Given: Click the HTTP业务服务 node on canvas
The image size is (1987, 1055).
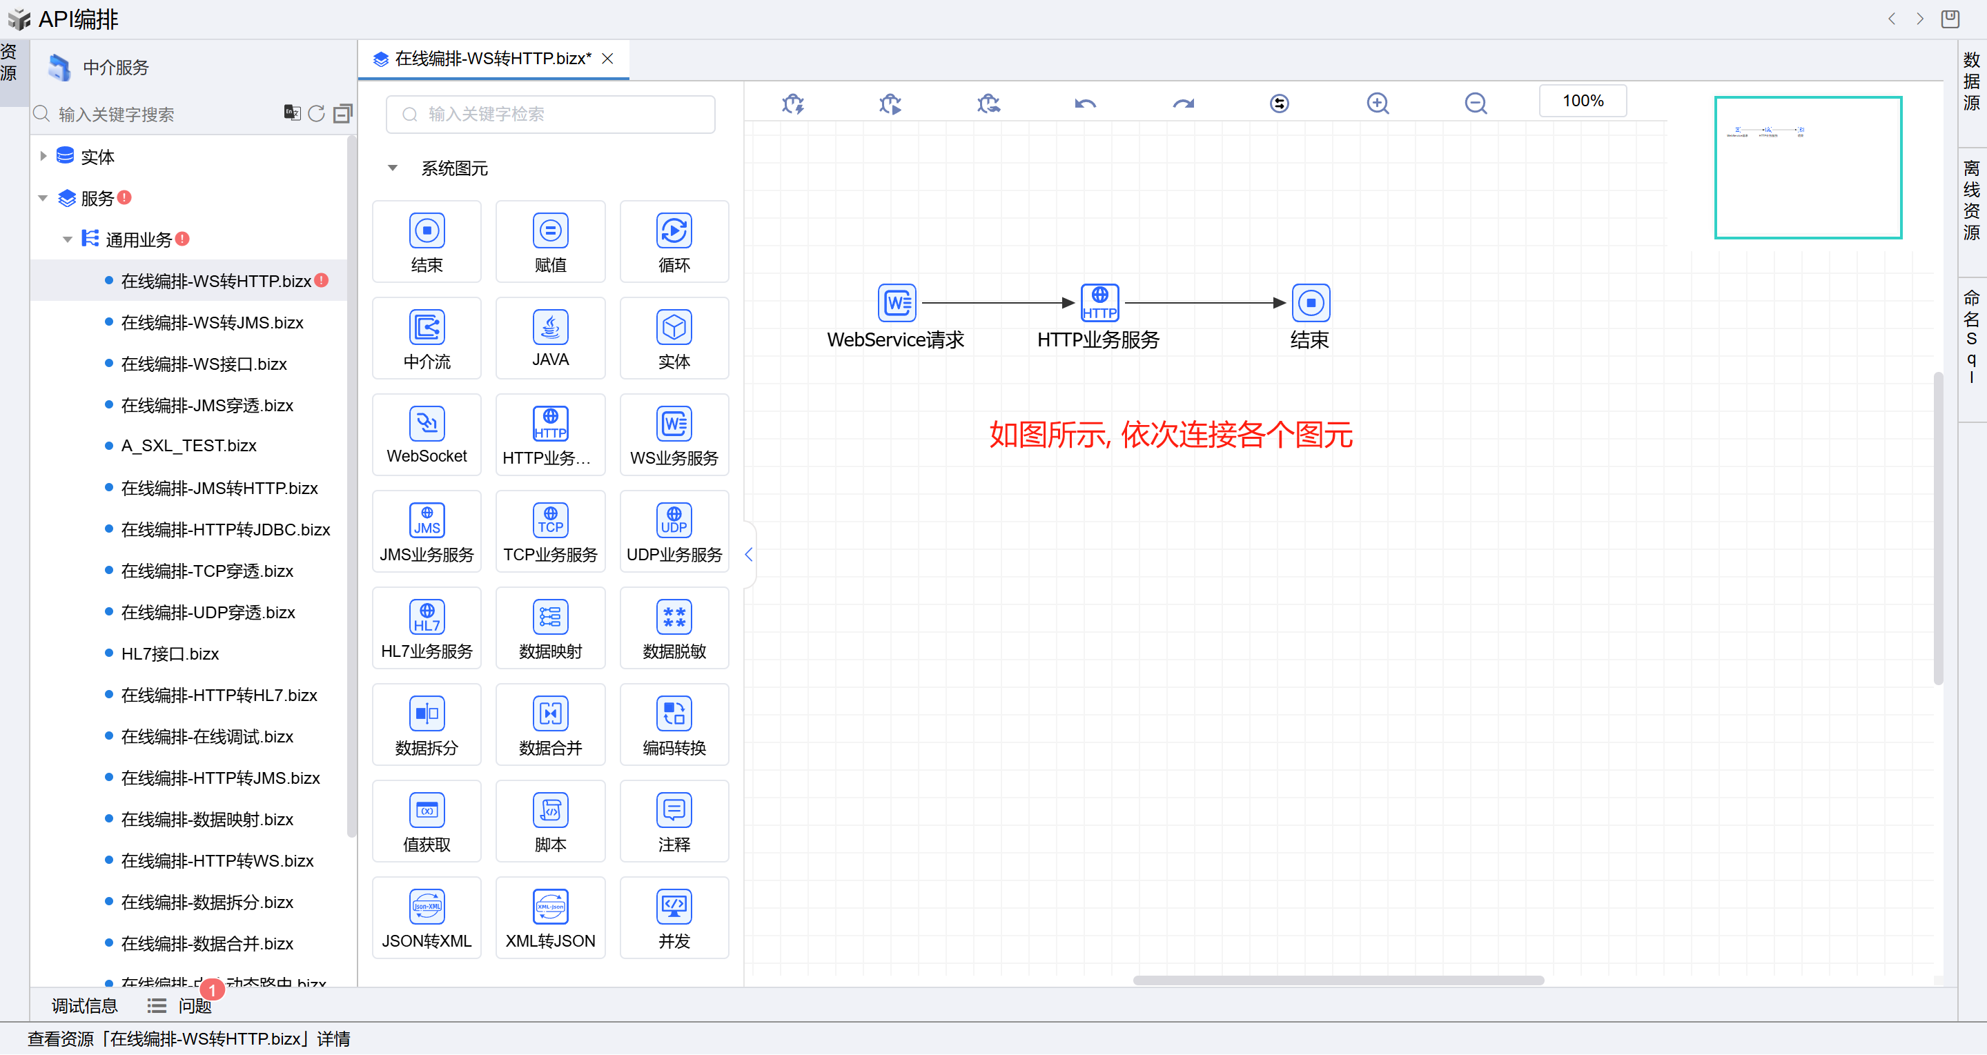Looking at the screenshot, I should [1099, 303].
